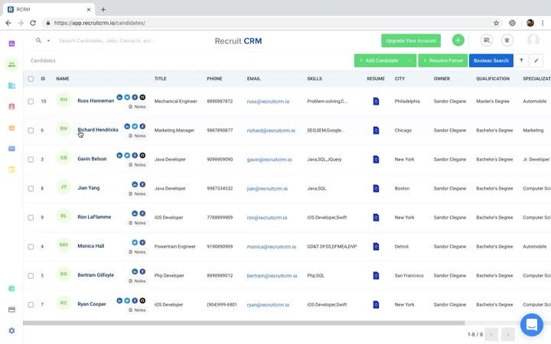Open the contacts badge icon in sidebar

tap(11, 106)
